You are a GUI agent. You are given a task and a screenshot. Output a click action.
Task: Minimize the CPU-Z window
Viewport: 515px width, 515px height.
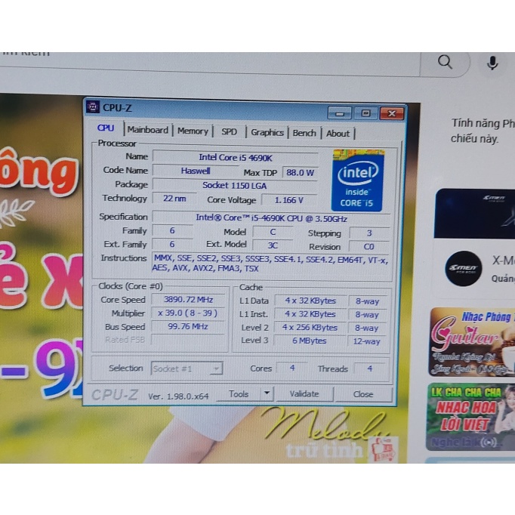tap(339, 113)
